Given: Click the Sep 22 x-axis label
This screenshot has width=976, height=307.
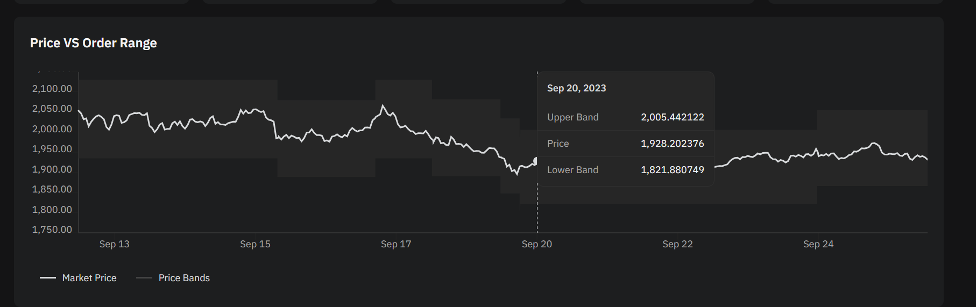Looking at the screenshot, I should 677,244.
